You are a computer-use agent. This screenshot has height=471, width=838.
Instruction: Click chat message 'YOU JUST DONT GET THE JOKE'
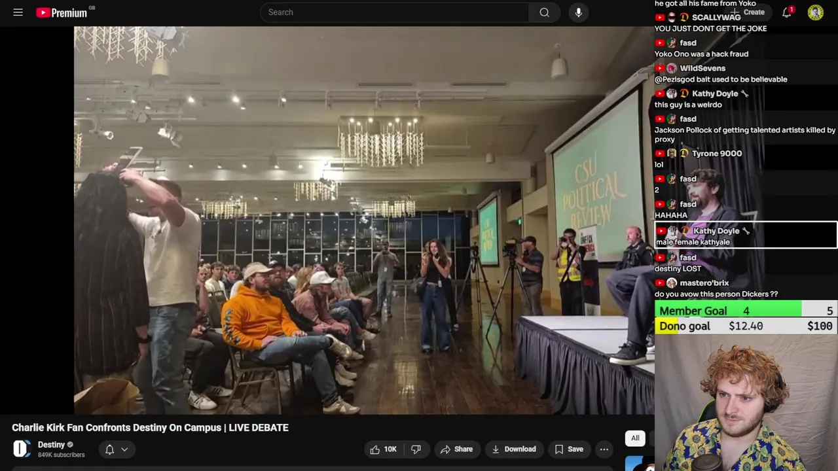tap(710, 29)
